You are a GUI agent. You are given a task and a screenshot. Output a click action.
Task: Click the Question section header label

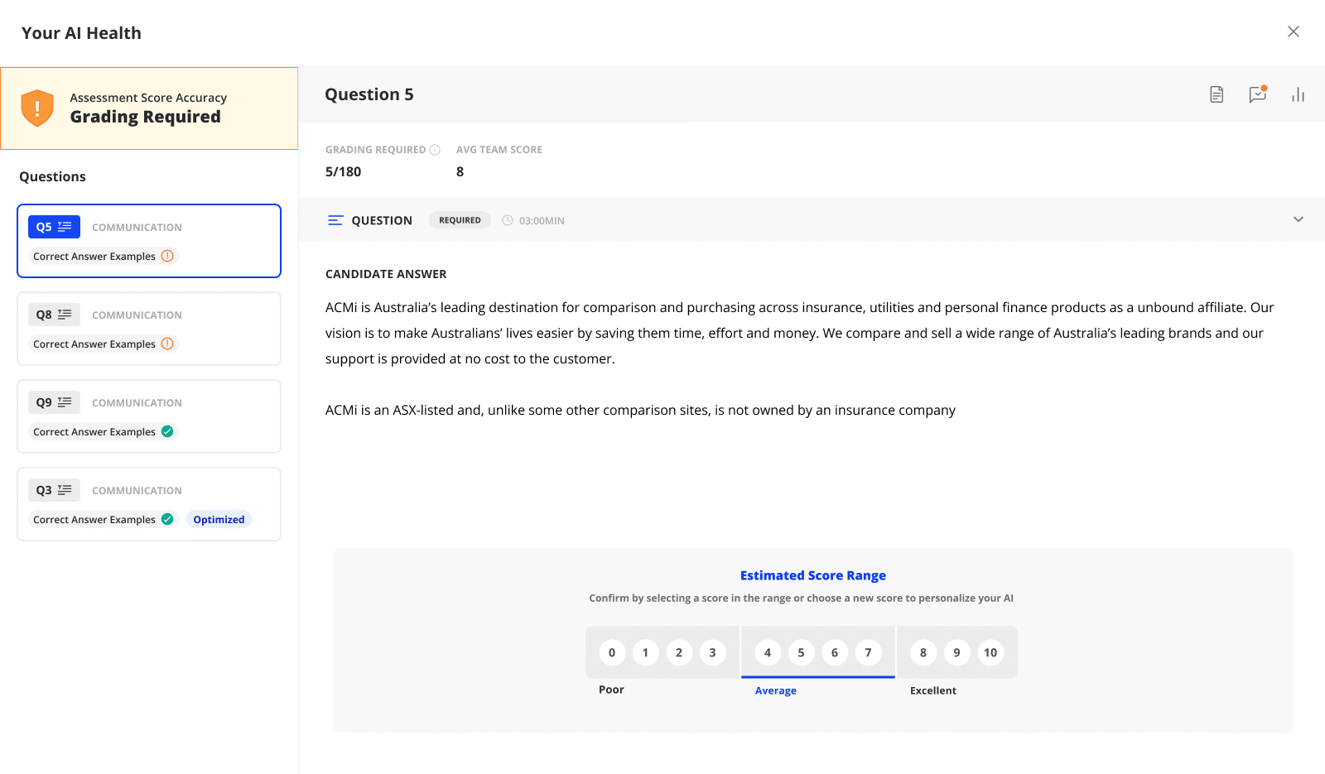coord(381,220)
